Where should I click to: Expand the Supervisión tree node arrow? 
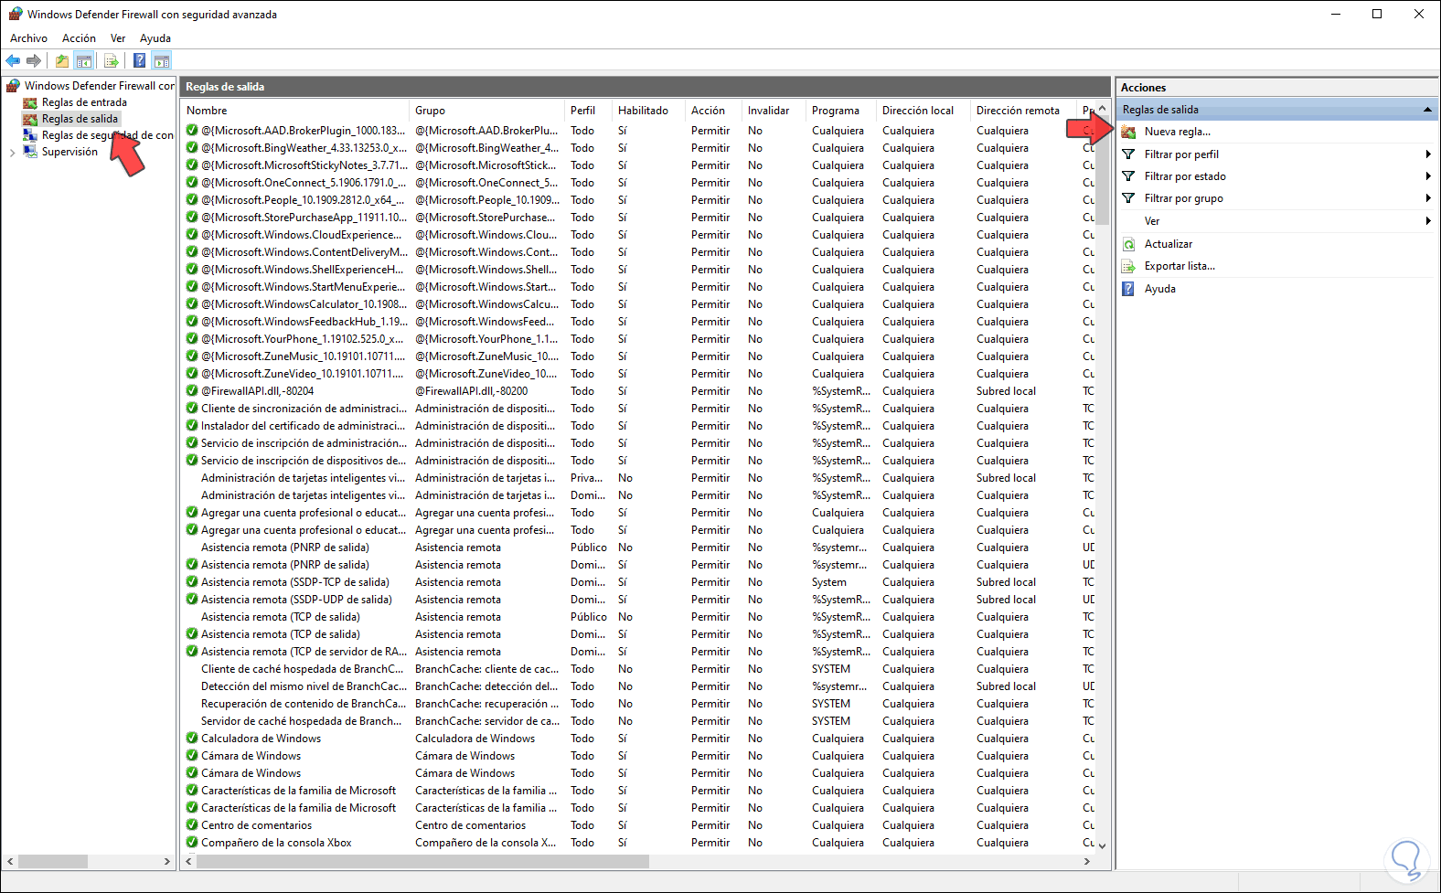click(x=12, y=153)
